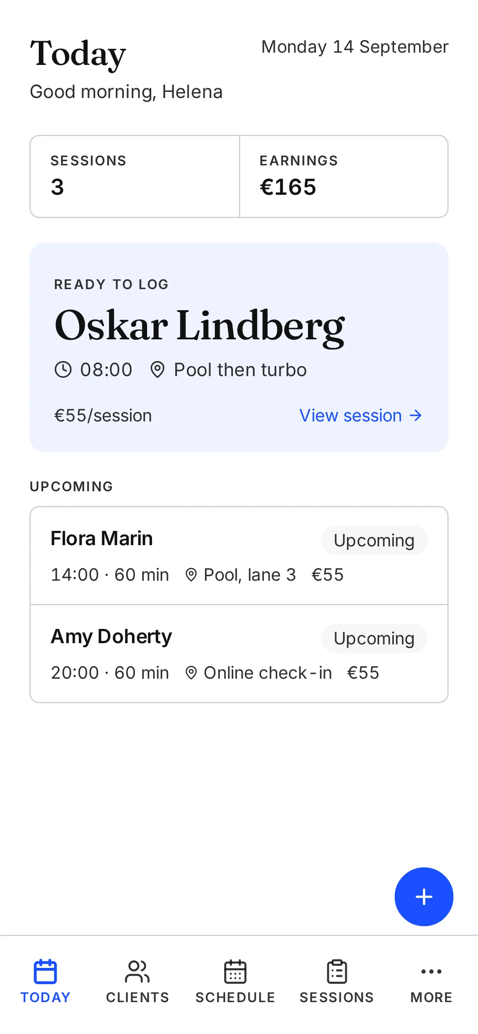
Task: Click the location pin beside Pool, lane 3
Action: pos(191,575)
